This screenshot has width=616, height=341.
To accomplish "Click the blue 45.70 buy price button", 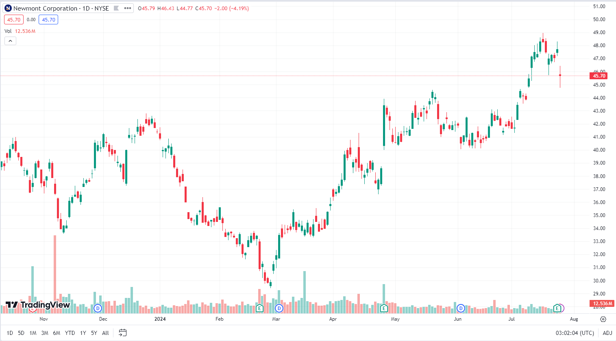I will click(48, 20).
